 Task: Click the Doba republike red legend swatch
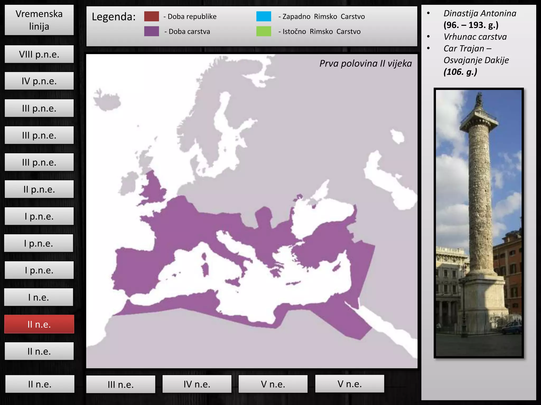(151, 16)
